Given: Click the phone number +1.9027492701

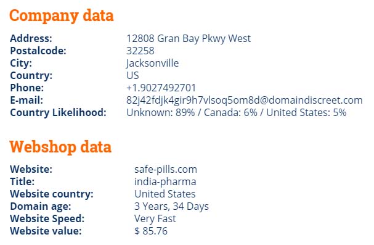Looking at the screenshot, I should click(161, 88).
